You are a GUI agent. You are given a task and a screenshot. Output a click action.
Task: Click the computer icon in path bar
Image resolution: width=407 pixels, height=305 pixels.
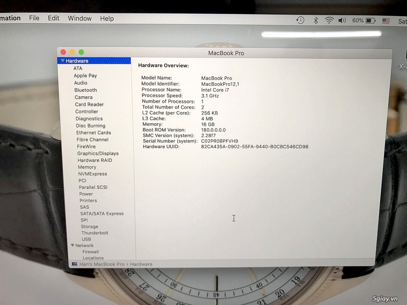[74, 264]
